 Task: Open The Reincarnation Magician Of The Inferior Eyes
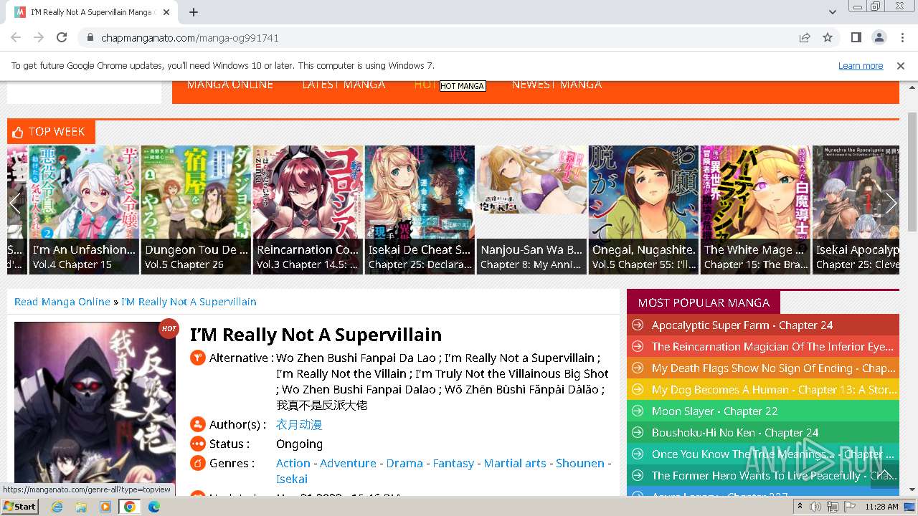point(772,347)
